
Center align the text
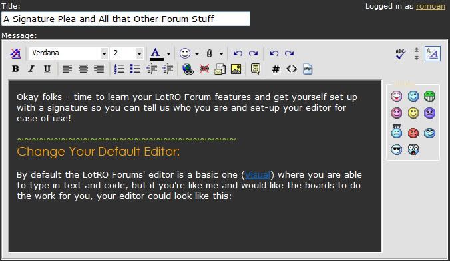83,69
